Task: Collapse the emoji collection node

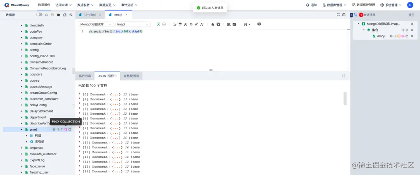Action: [x=21, y=130]
